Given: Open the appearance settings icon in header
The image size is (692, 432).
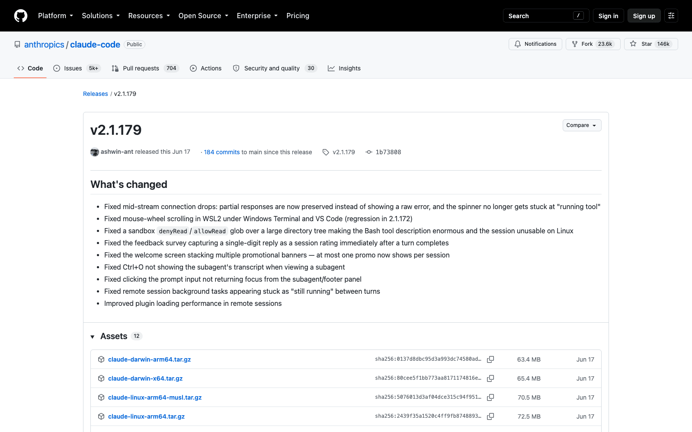Looking at the screenshot, I should [671, 16].
